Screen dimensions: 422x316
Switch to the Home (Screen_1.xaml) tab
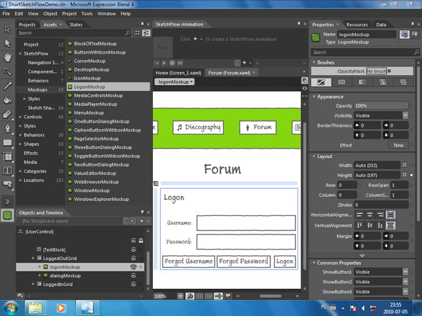178,73
